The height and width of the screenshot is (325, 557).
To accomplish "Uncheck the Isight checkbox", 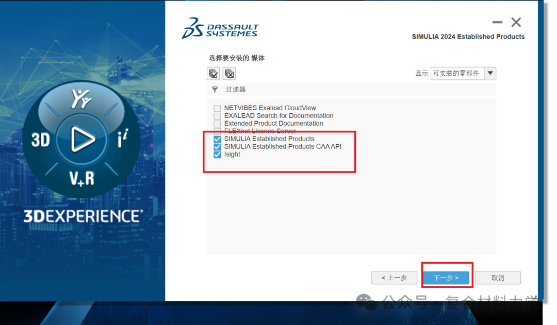I will [x=217, y=154].
